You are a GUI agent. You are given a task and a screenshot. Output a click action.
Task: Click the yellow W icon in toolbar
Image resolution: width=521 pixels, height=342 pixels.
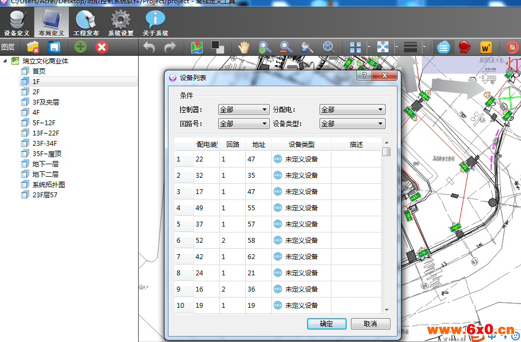tap(485, 48)
